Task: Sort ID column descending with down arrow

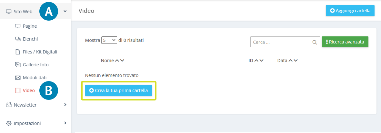Action: tap(261, 61)
